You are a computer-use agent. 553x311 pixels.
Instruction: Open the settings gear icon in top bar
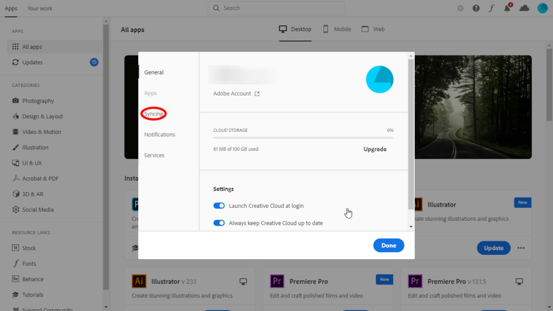(461, 8)
